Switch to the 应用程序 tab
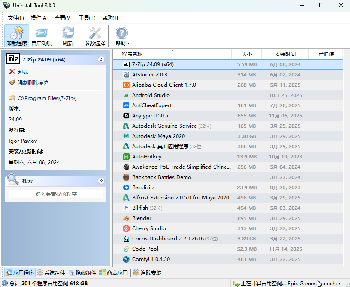Viewport: 350px width, 287px height. click(20, 272)
